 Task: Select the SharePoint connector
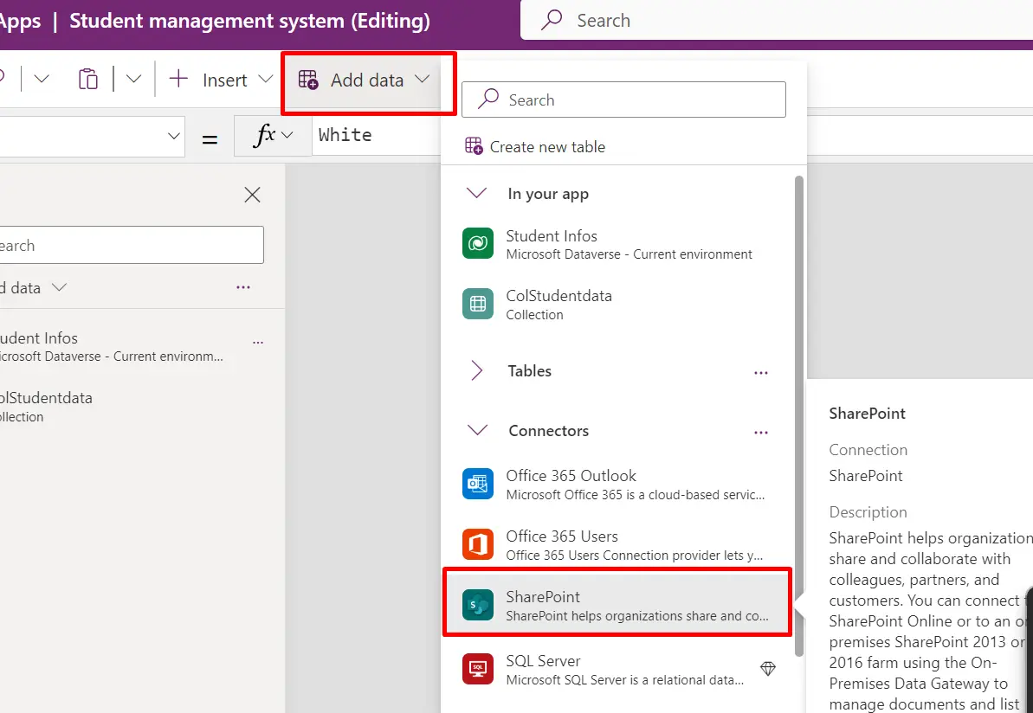617,602
